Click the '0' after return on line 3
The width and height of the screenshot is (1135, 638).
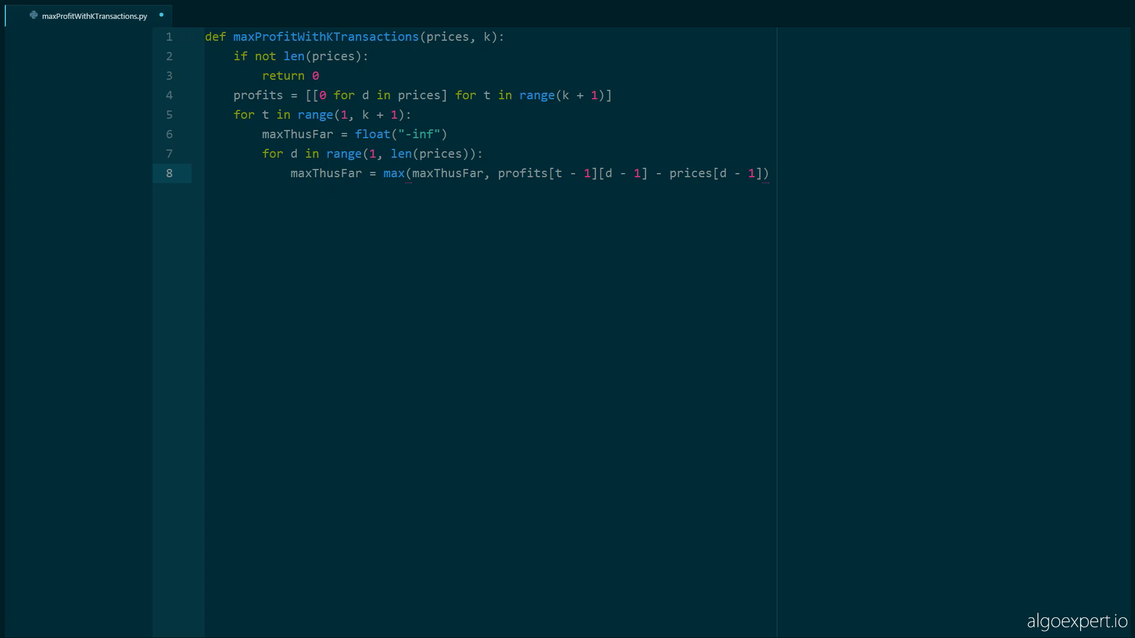[315, 76]
